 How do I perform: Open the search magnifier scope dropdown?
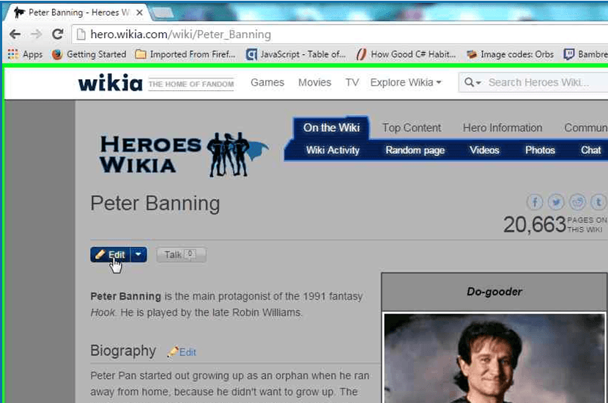[472, 83]
